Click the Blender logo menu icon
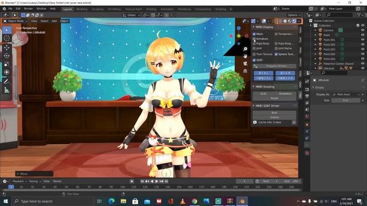This screenshot has width=367, height=206. click(x=4, y=9)
